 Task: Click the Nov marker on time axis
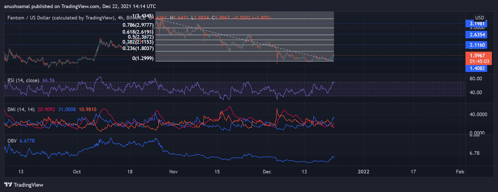173,172
